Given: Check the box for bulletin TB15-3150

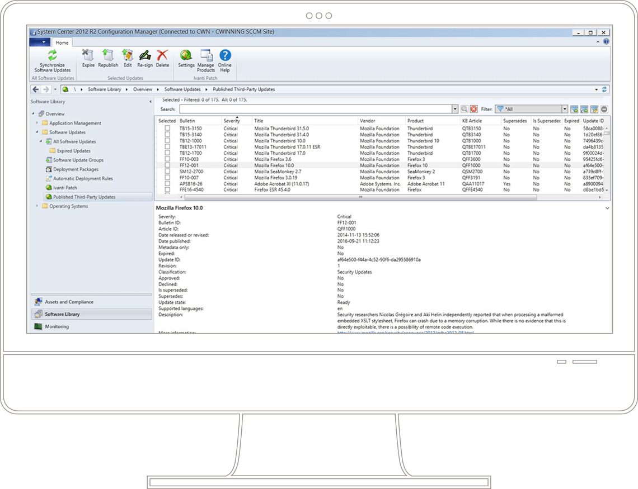Looking at the screenshot, I should click(167, 128).
